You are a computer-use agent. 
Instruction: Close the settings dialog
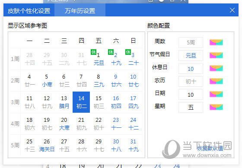point(232,10)
